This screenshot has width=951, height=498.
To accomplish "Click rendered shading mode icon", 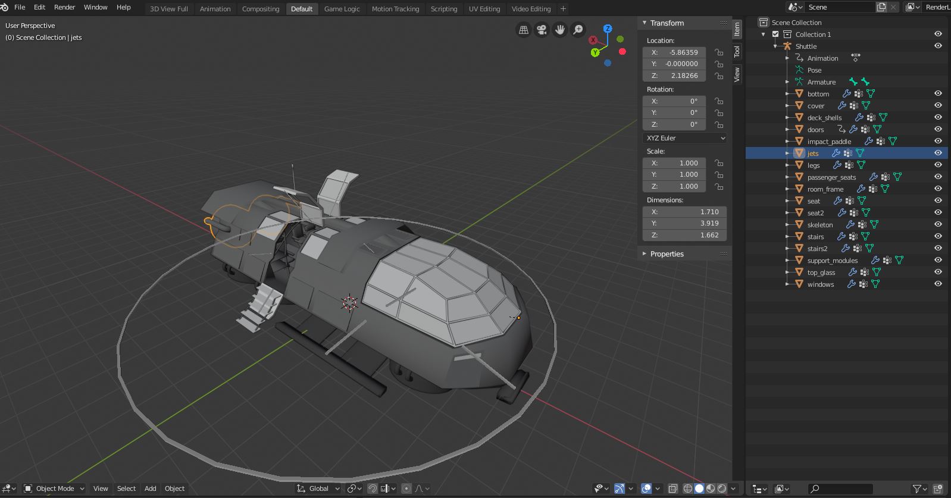I will pyautogui.click(x=722, y=488).
